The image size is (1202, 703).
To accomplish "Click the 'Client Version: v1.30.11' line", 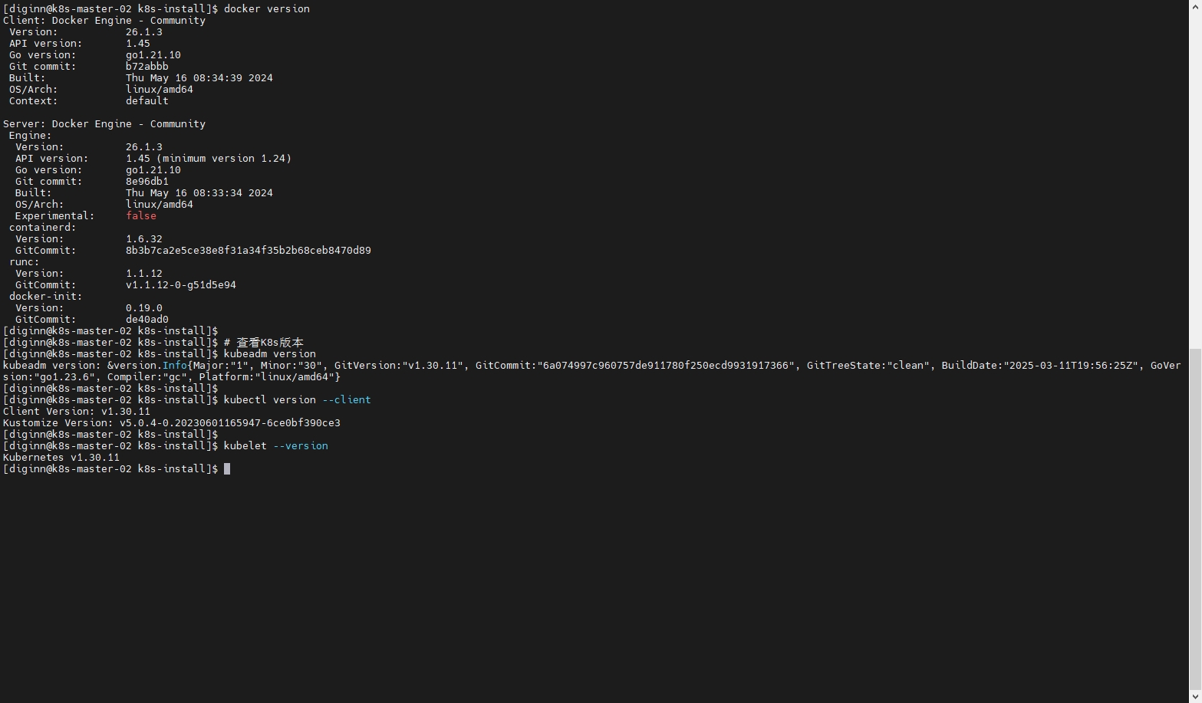I will pyautogui.click(x=77, y=412).
